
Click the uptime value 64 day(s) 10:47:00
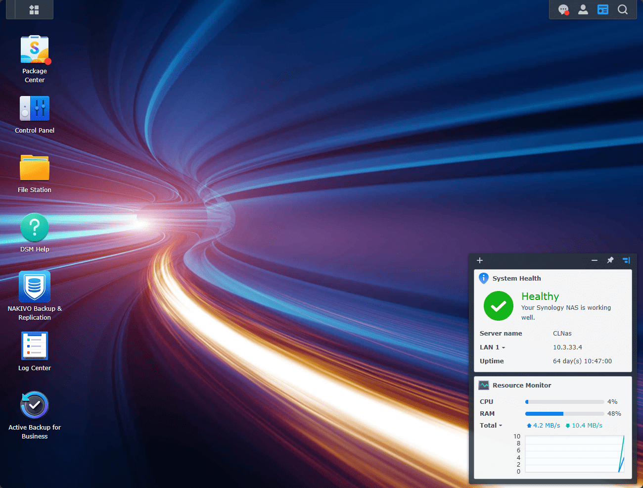coord(582,361)
